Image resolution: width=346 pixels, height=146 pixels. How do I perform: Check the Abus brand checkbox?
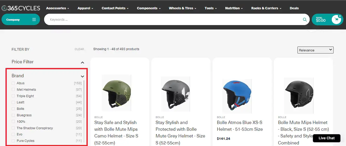pyautogui.click(x=13, y=83)
